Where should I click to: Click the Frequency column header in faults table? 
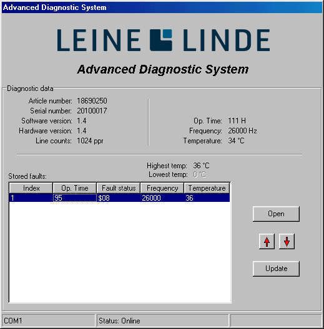(162, 188)
